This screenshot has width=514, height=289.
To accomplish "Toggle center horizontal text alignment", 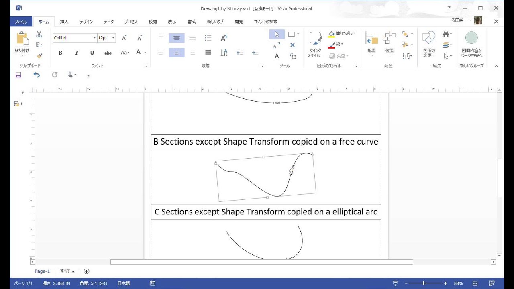I will [x=177, y=53].
